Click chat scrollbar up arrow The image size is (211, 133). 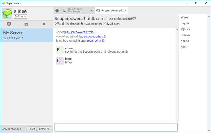[x=177, y=29]
